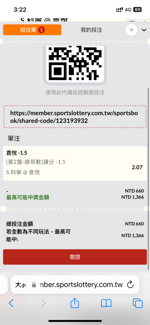The width and height of the screenshot is (150, 325).
Task: Click the bet slip vertical scrollbar
Action: point(148,179)
